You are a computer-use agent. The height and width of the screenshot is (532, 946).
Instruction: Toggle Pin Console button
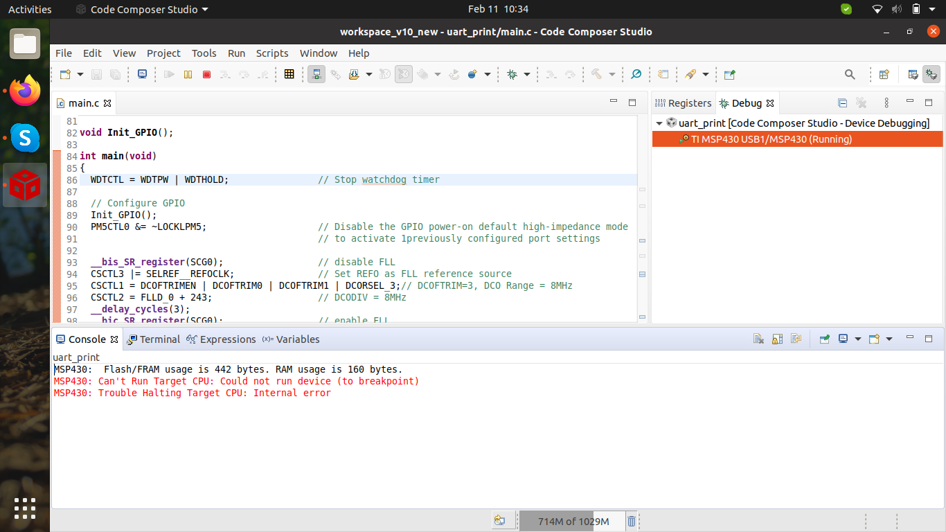[x=824, y=339]
